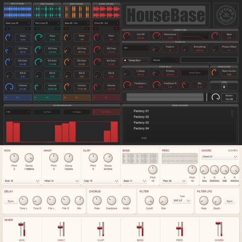Viewport: 242px width, 242px height.
Task: Click the Chorus Feedback knob
Action: tap(111, 201)
